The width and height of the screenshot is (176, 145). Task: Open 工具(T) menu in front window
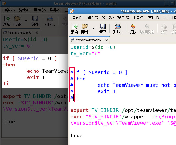tap(139, 18)
